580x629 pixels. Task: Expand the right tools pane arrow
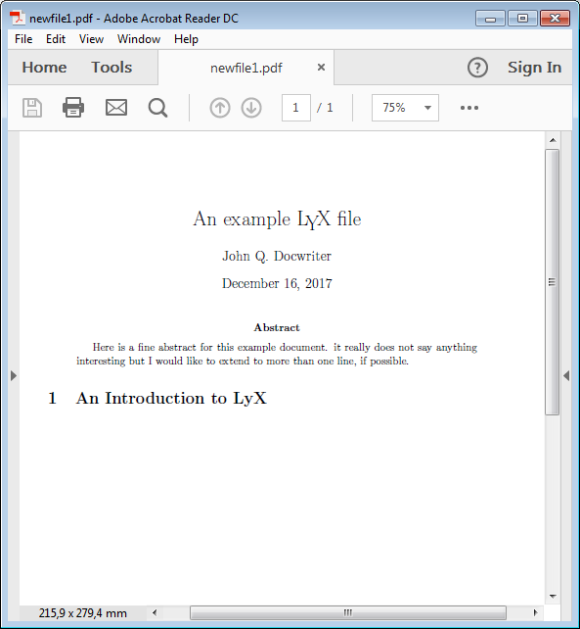coord(566,376)
